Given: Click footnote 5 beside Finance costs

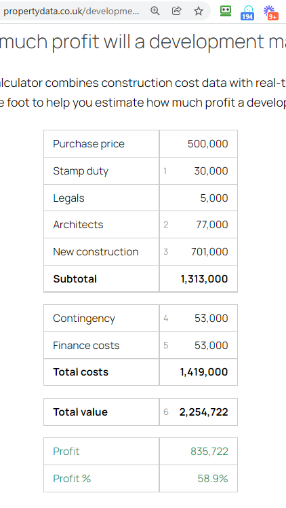Looking at the screenshot, I should tap(166, 346).
